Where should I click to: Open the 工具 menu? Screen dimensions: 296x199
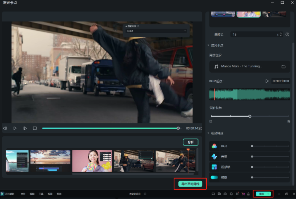[41, 194]
